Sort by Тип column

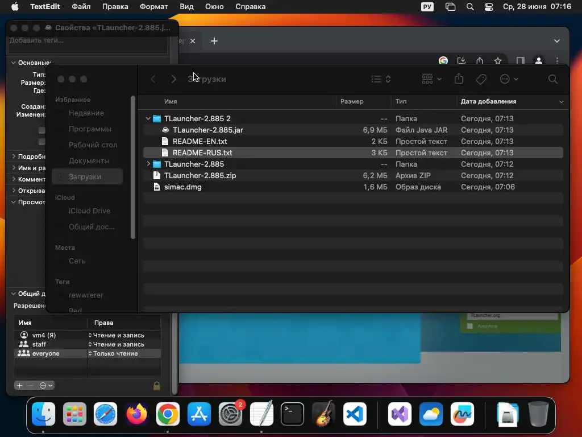tap(401, 101)
